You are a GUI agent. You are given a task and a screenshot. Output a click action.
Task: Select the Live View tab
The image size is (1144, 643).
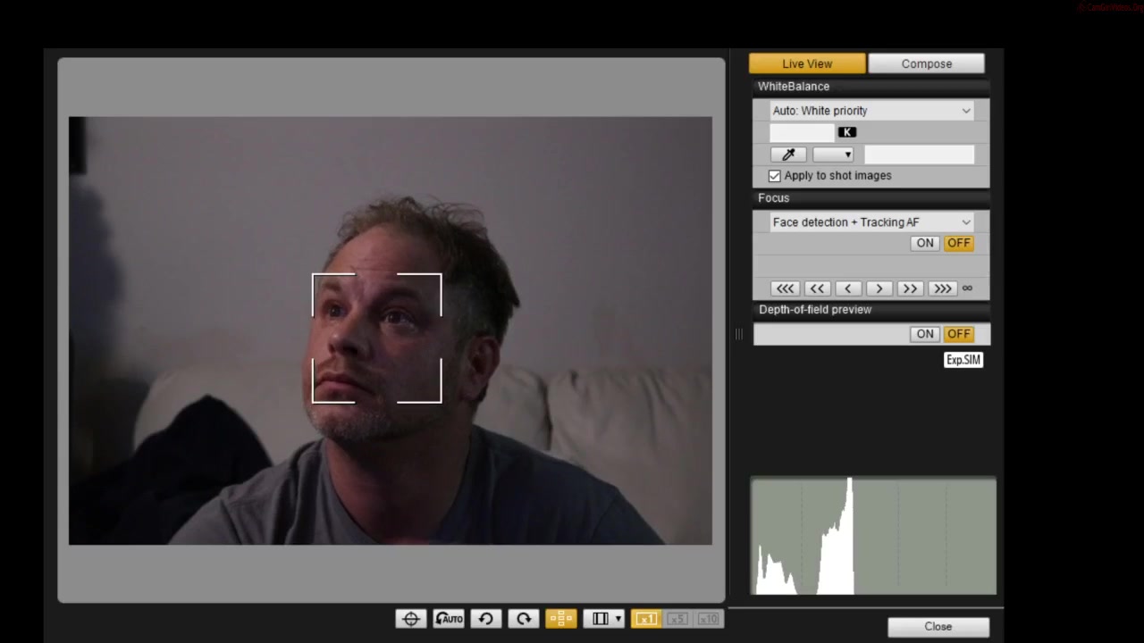click(807, 63)
